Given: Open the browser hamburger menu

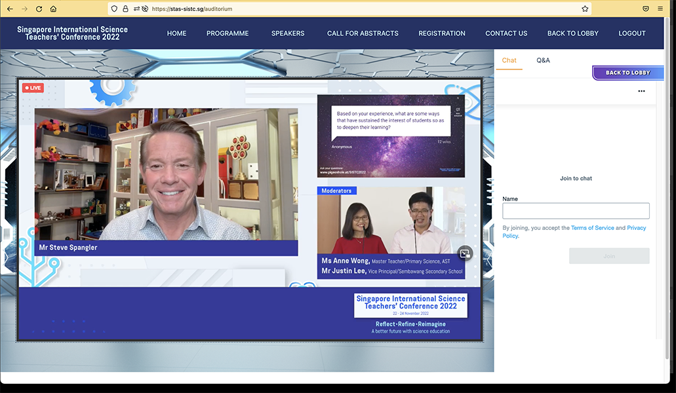Looking at the screenshot, I should pyautogui.click(x=660, y=9).
